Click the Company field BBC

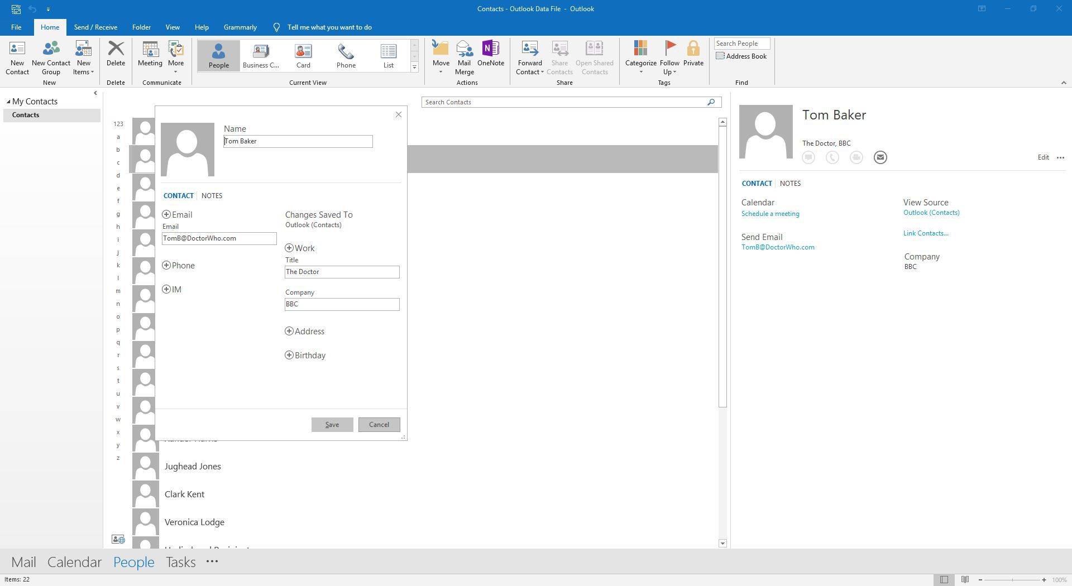tap(342, 304)
